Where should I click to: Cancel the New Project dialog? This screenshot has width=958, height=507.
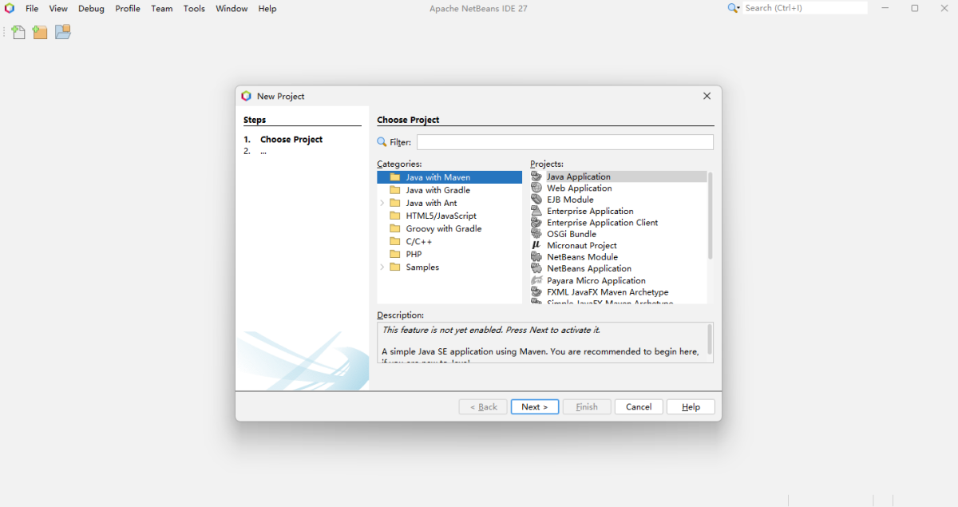[x=639, y=407]
